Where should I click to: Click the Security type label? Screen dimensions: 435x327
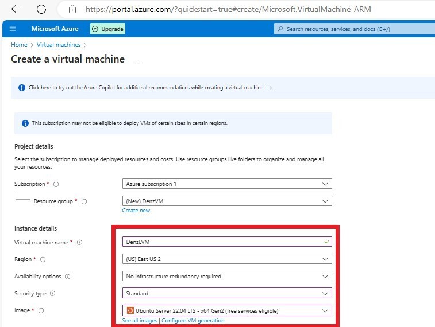pyautogui.click(x=30, y=294)
